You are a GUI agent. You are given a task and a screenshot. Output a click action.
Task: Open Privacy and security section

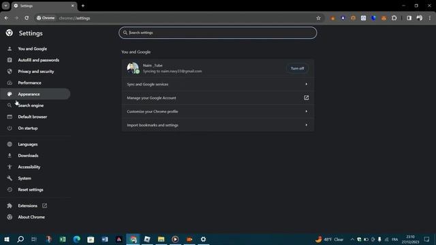36,71
